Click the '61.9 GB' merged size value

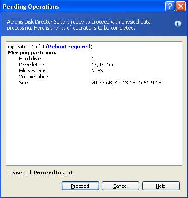[152, 83]
